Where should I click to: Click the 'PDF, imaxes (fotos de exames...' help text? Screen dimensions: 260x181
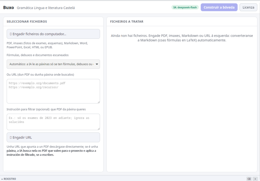pos(47,45)
